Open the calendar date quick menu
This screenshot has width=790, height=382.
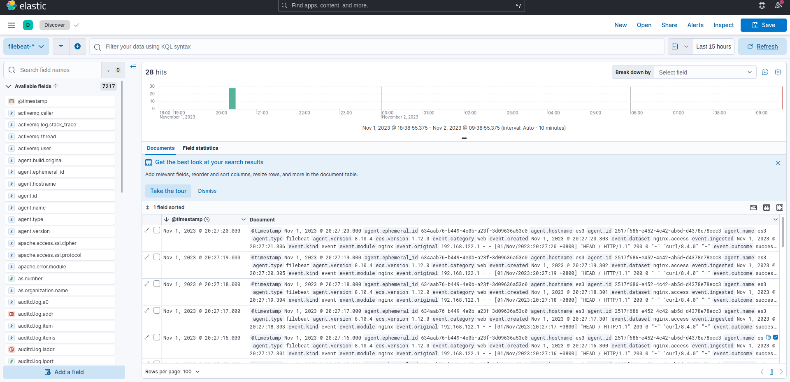tap(679, 47)
